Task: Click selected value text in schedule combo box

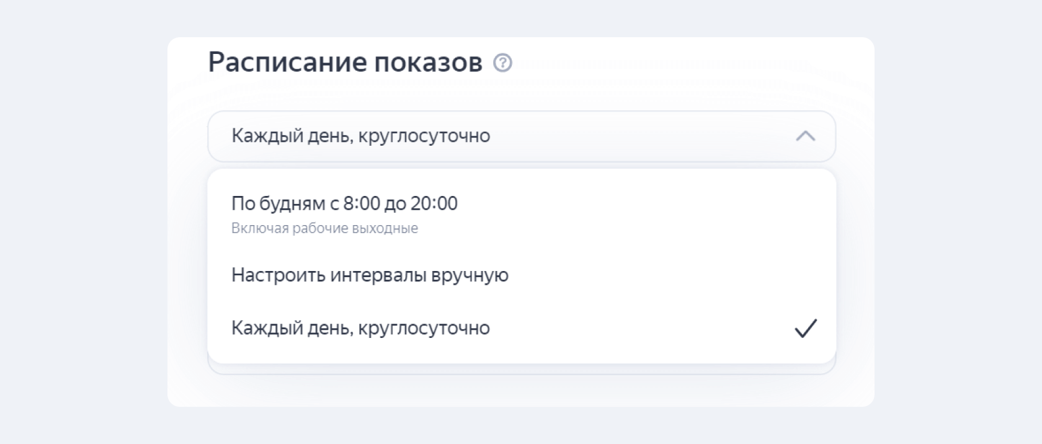Action: pos(360,136)
